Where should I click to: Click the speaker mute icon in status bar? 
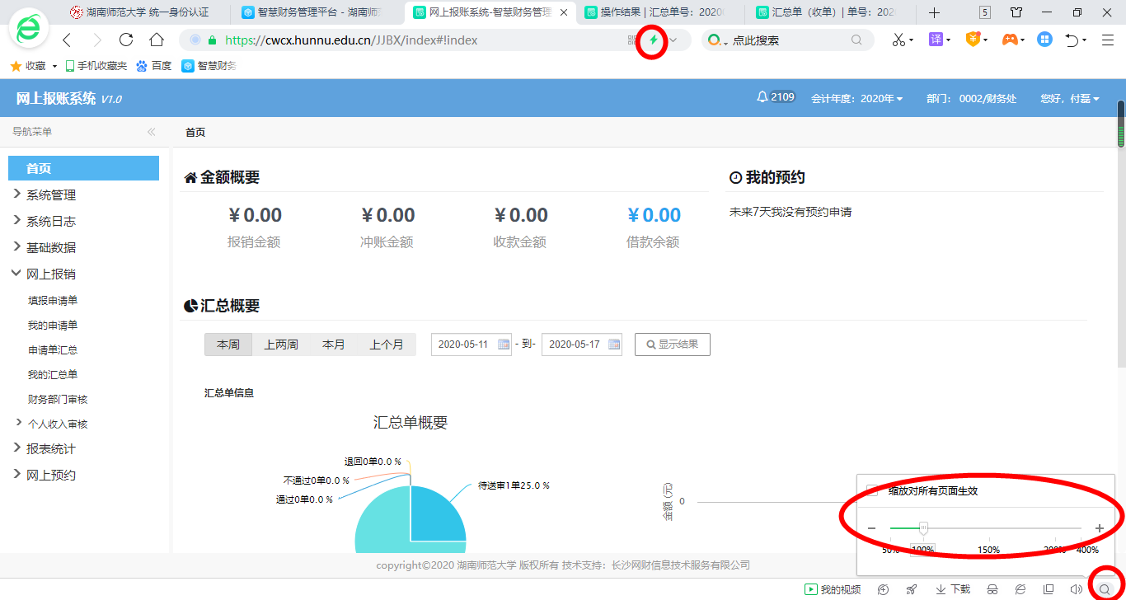click(1076, 589)
